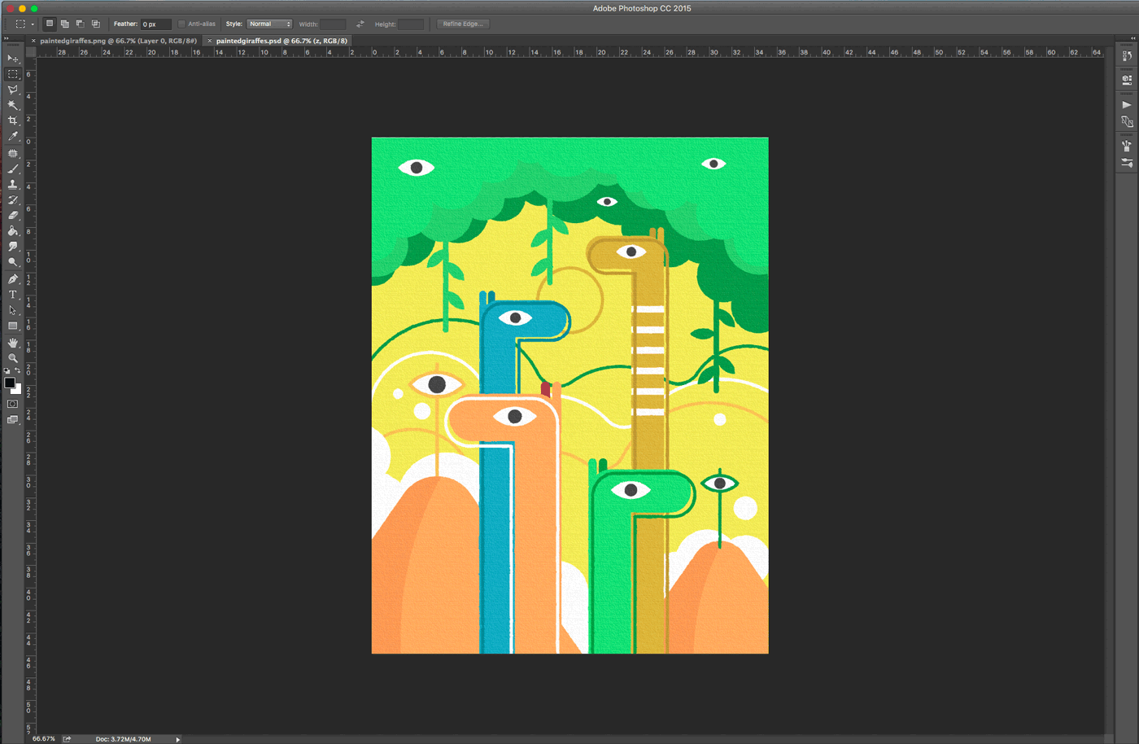Click inside the Feather input field

pyautogui.click(x=155, y=24)
